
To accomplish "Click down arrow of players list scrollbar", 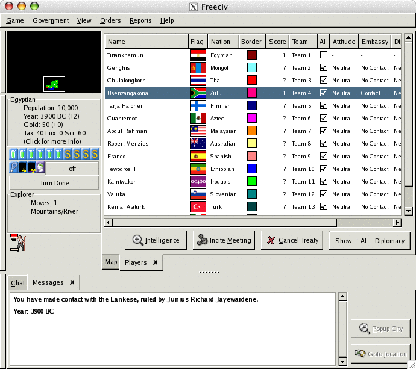I will (x=408, y=211).
